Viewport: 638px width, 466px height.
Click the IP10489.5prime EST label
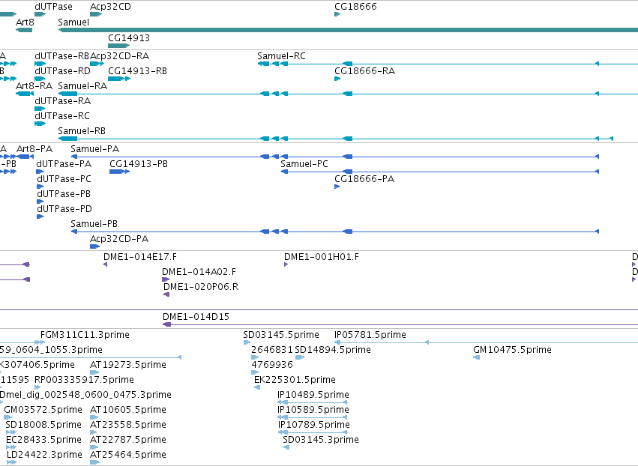point(313,395)
